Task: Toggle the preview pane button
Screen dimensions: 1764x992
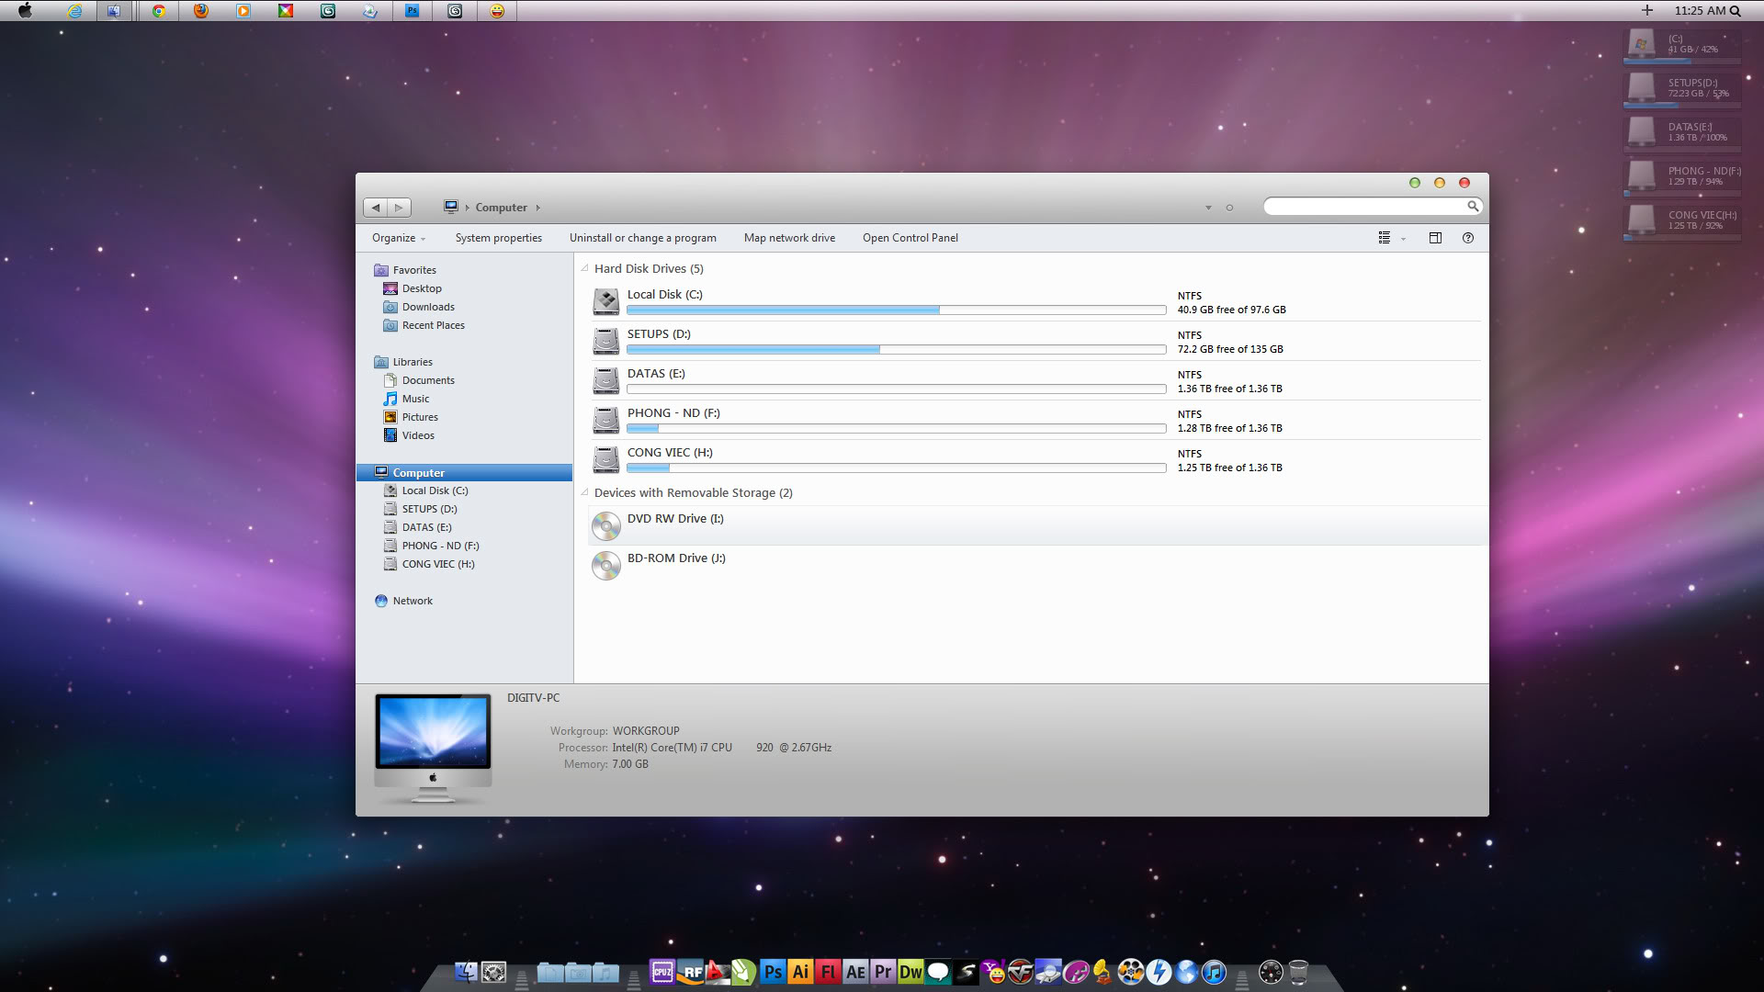Action: (x=1435, y=238)
